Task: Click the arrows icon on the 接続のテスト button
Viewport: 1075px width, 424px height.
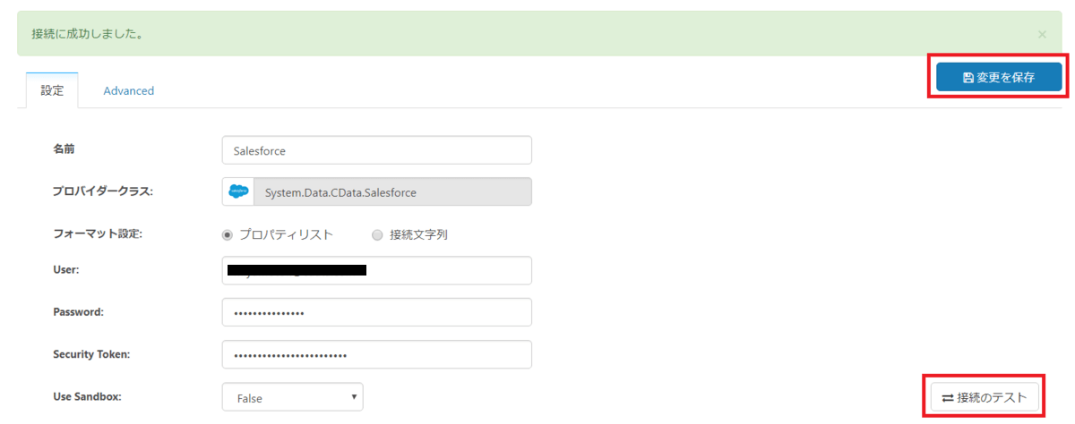Action: 948,397
